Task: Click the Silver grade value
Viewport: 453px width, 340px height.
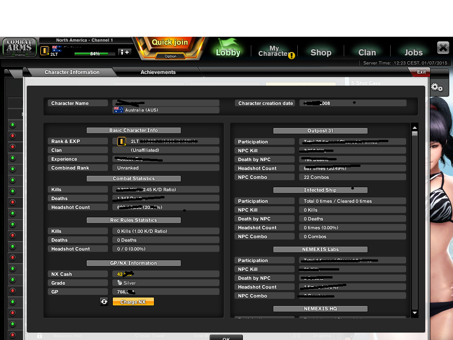Action: click(130, 283)
